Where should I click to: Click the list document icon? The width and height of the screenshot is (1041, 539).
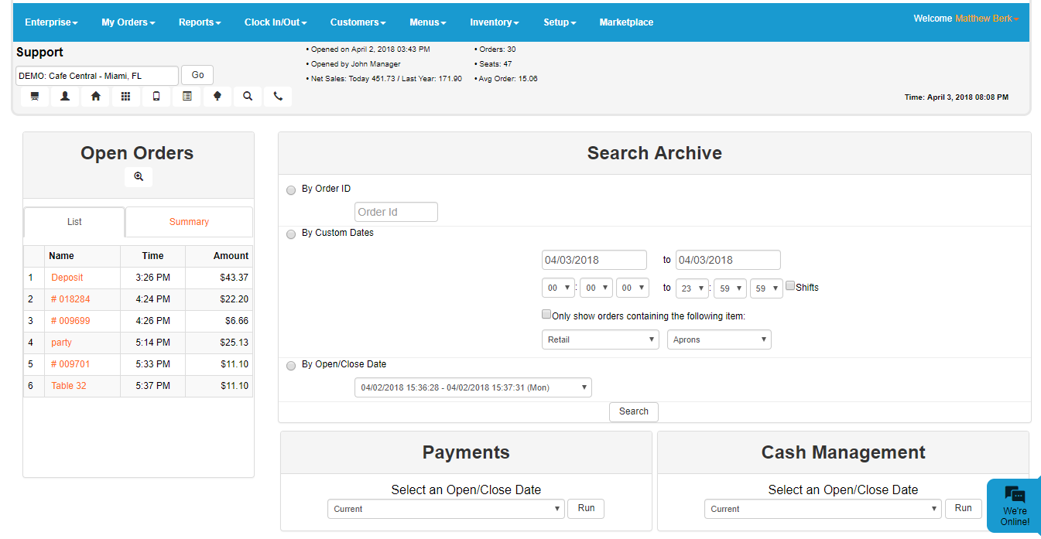187,97
